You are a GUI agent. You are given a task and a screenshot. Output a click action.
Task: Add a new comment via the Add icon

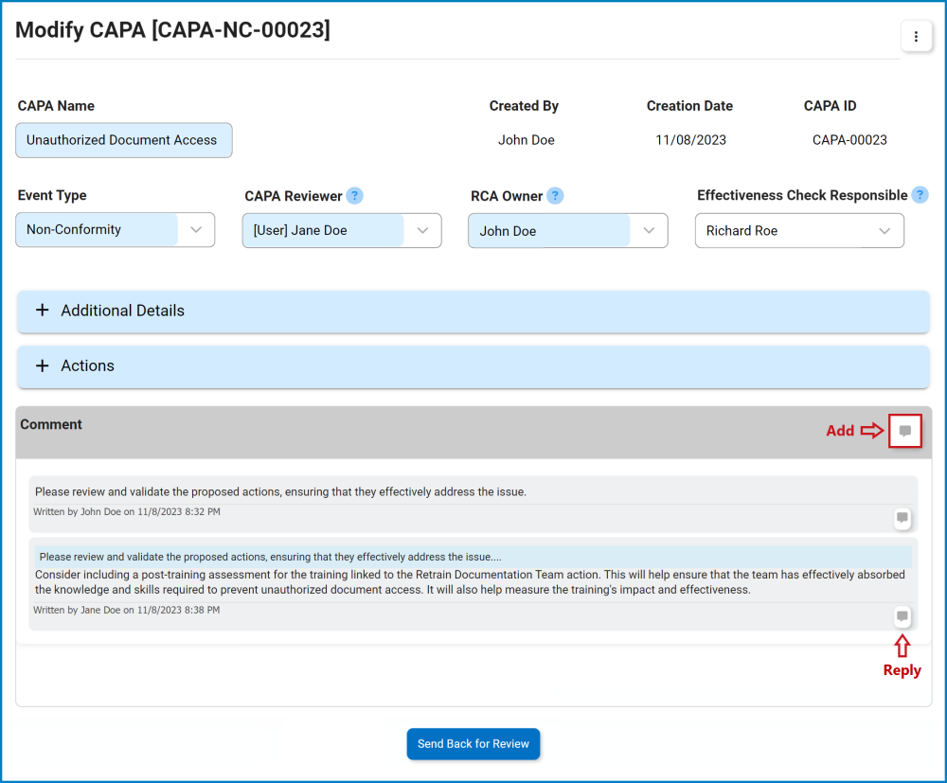[x=904, y=431]
